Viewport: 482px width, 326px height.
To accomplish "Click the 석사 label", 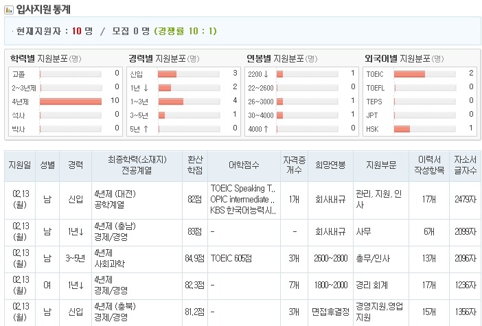I will click(19, 115).
